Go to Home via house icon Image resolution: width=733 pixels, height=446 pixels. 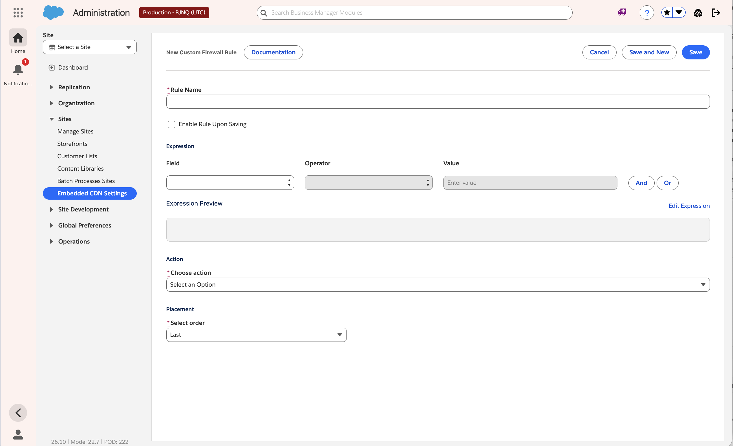(x=18, y=37)
